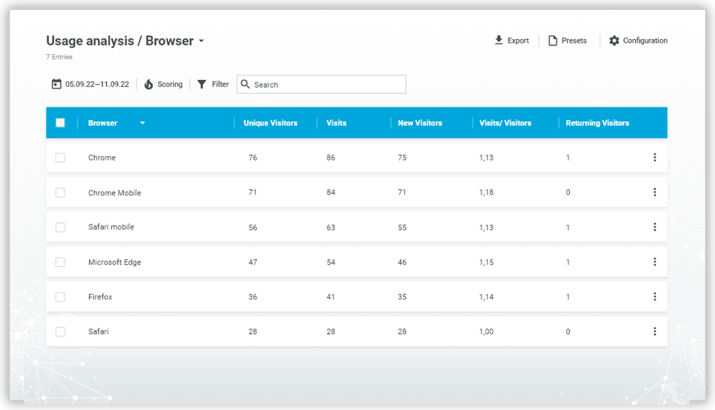Click the Firefox browser name

click(101, 297)
